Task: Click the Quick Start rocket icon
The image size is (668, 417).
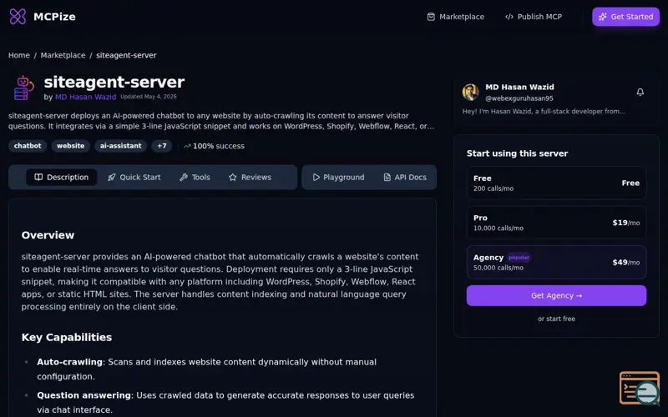Action: (x=111, y=177)
